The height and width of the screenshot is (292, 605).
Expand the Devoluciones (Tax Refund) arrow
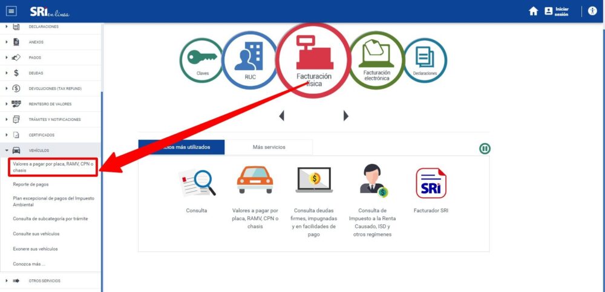[7, 88]
